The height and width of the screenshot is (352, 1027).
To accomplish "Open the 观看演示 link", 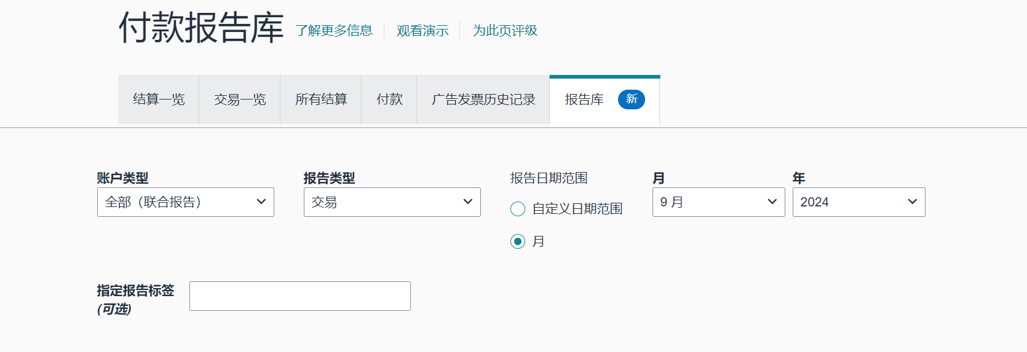I will point(422,31).
